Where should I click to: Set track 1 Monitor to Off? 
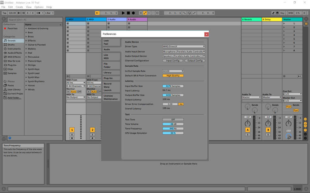pos(79,92)
